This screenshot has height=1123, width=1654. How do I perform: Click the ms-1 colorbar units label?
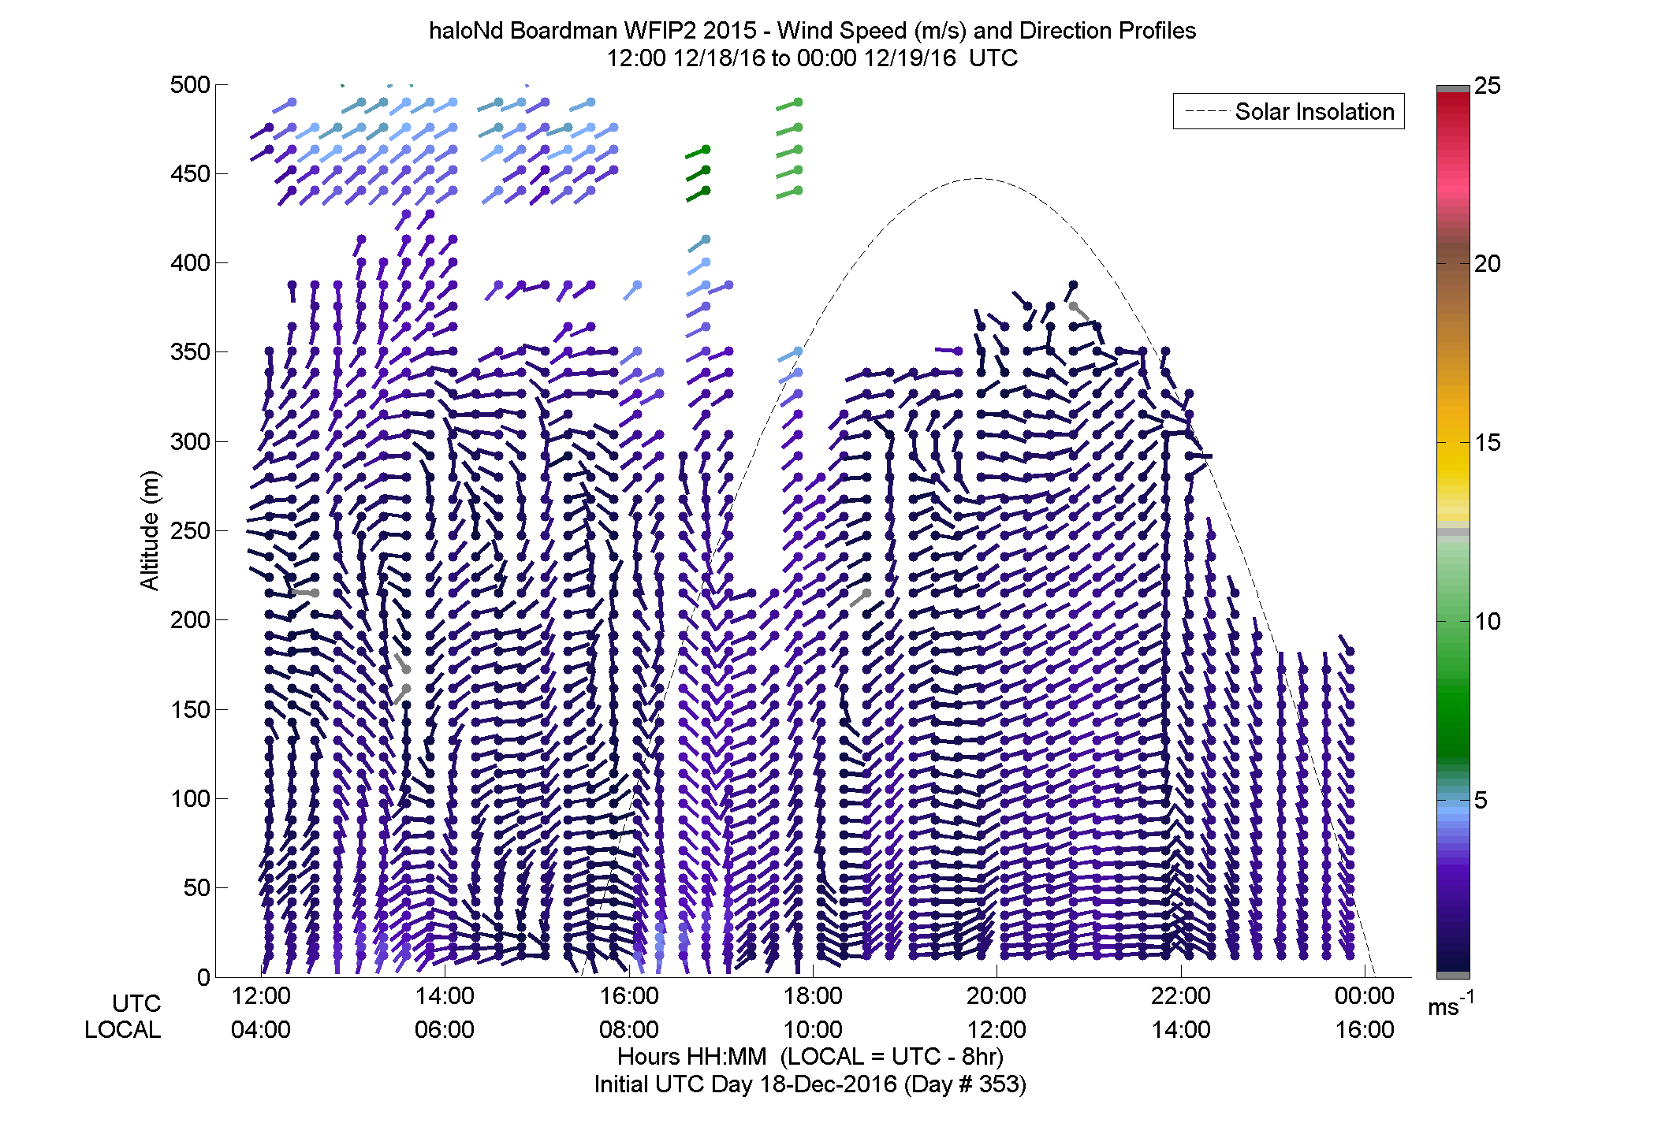[x=1451, y=1004]
